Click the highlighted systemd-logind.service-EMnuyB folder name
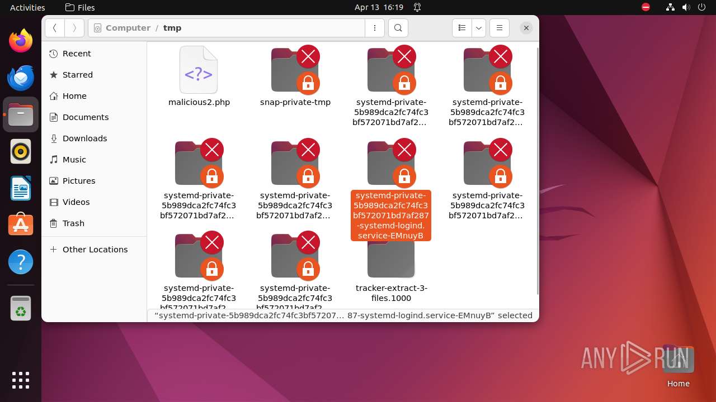This screenshot has height=402, width=716. point(391,216)
